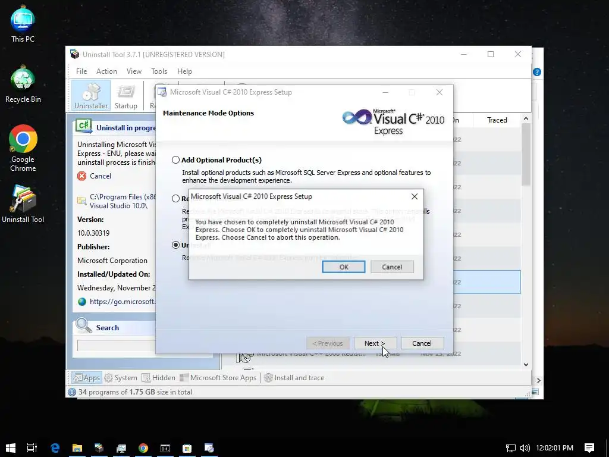609x457 pixels.
Task: Click scroll up arrow of program list
Action: 526,118
